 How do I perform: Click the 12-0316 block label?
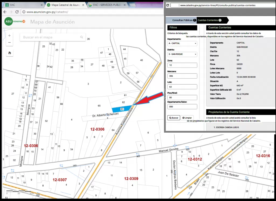[263, 156]
